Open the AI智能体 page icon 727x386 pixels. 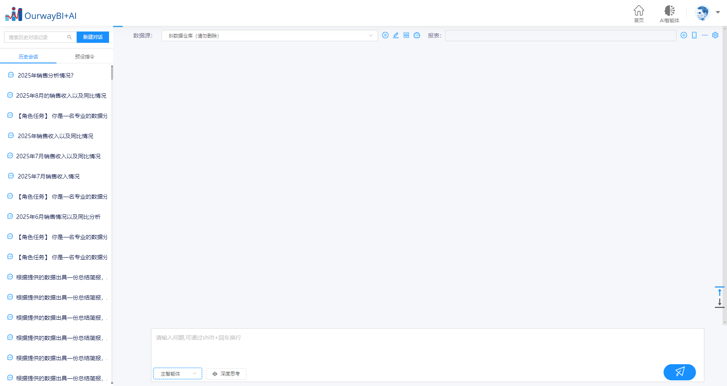pos(670,14)
